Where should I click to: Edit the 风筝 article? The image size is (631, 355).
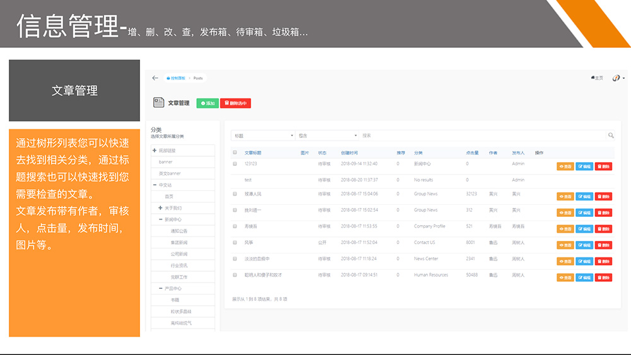pyautogui.click(x=584, y=245)
